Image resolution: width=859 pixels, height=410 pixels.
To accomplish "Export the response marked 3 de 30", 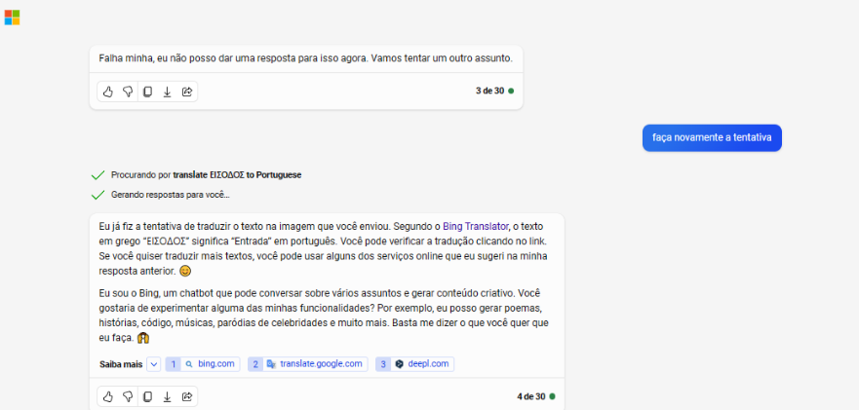I will 167,92.
